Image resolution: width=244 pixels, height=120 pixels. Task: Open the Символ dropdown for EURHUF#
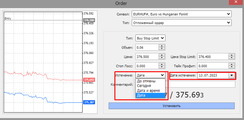click(181, 14)
